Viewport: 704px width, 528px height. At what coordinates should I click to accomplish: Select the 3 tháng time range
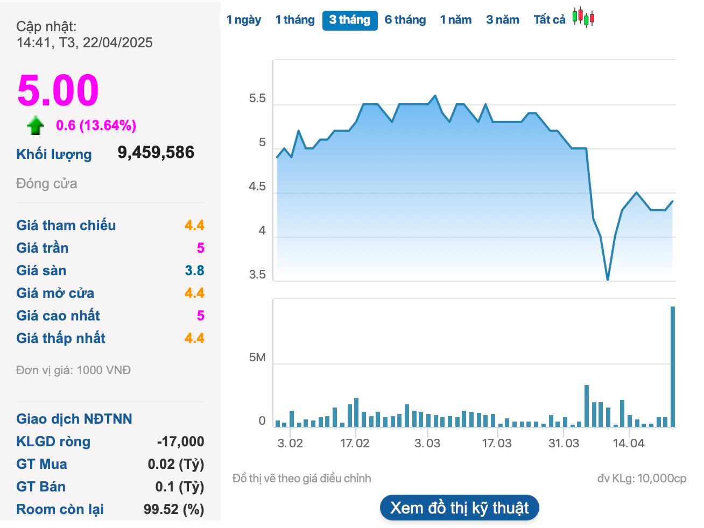pyautogui.click(x=350, y=20)
